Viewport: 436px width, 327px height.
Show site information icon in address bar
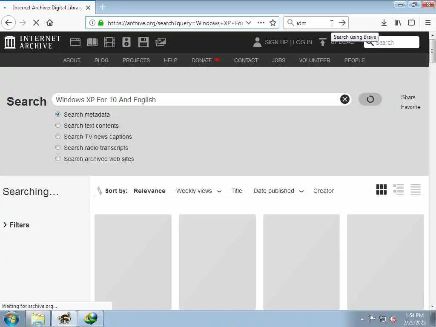click(92, 23)
